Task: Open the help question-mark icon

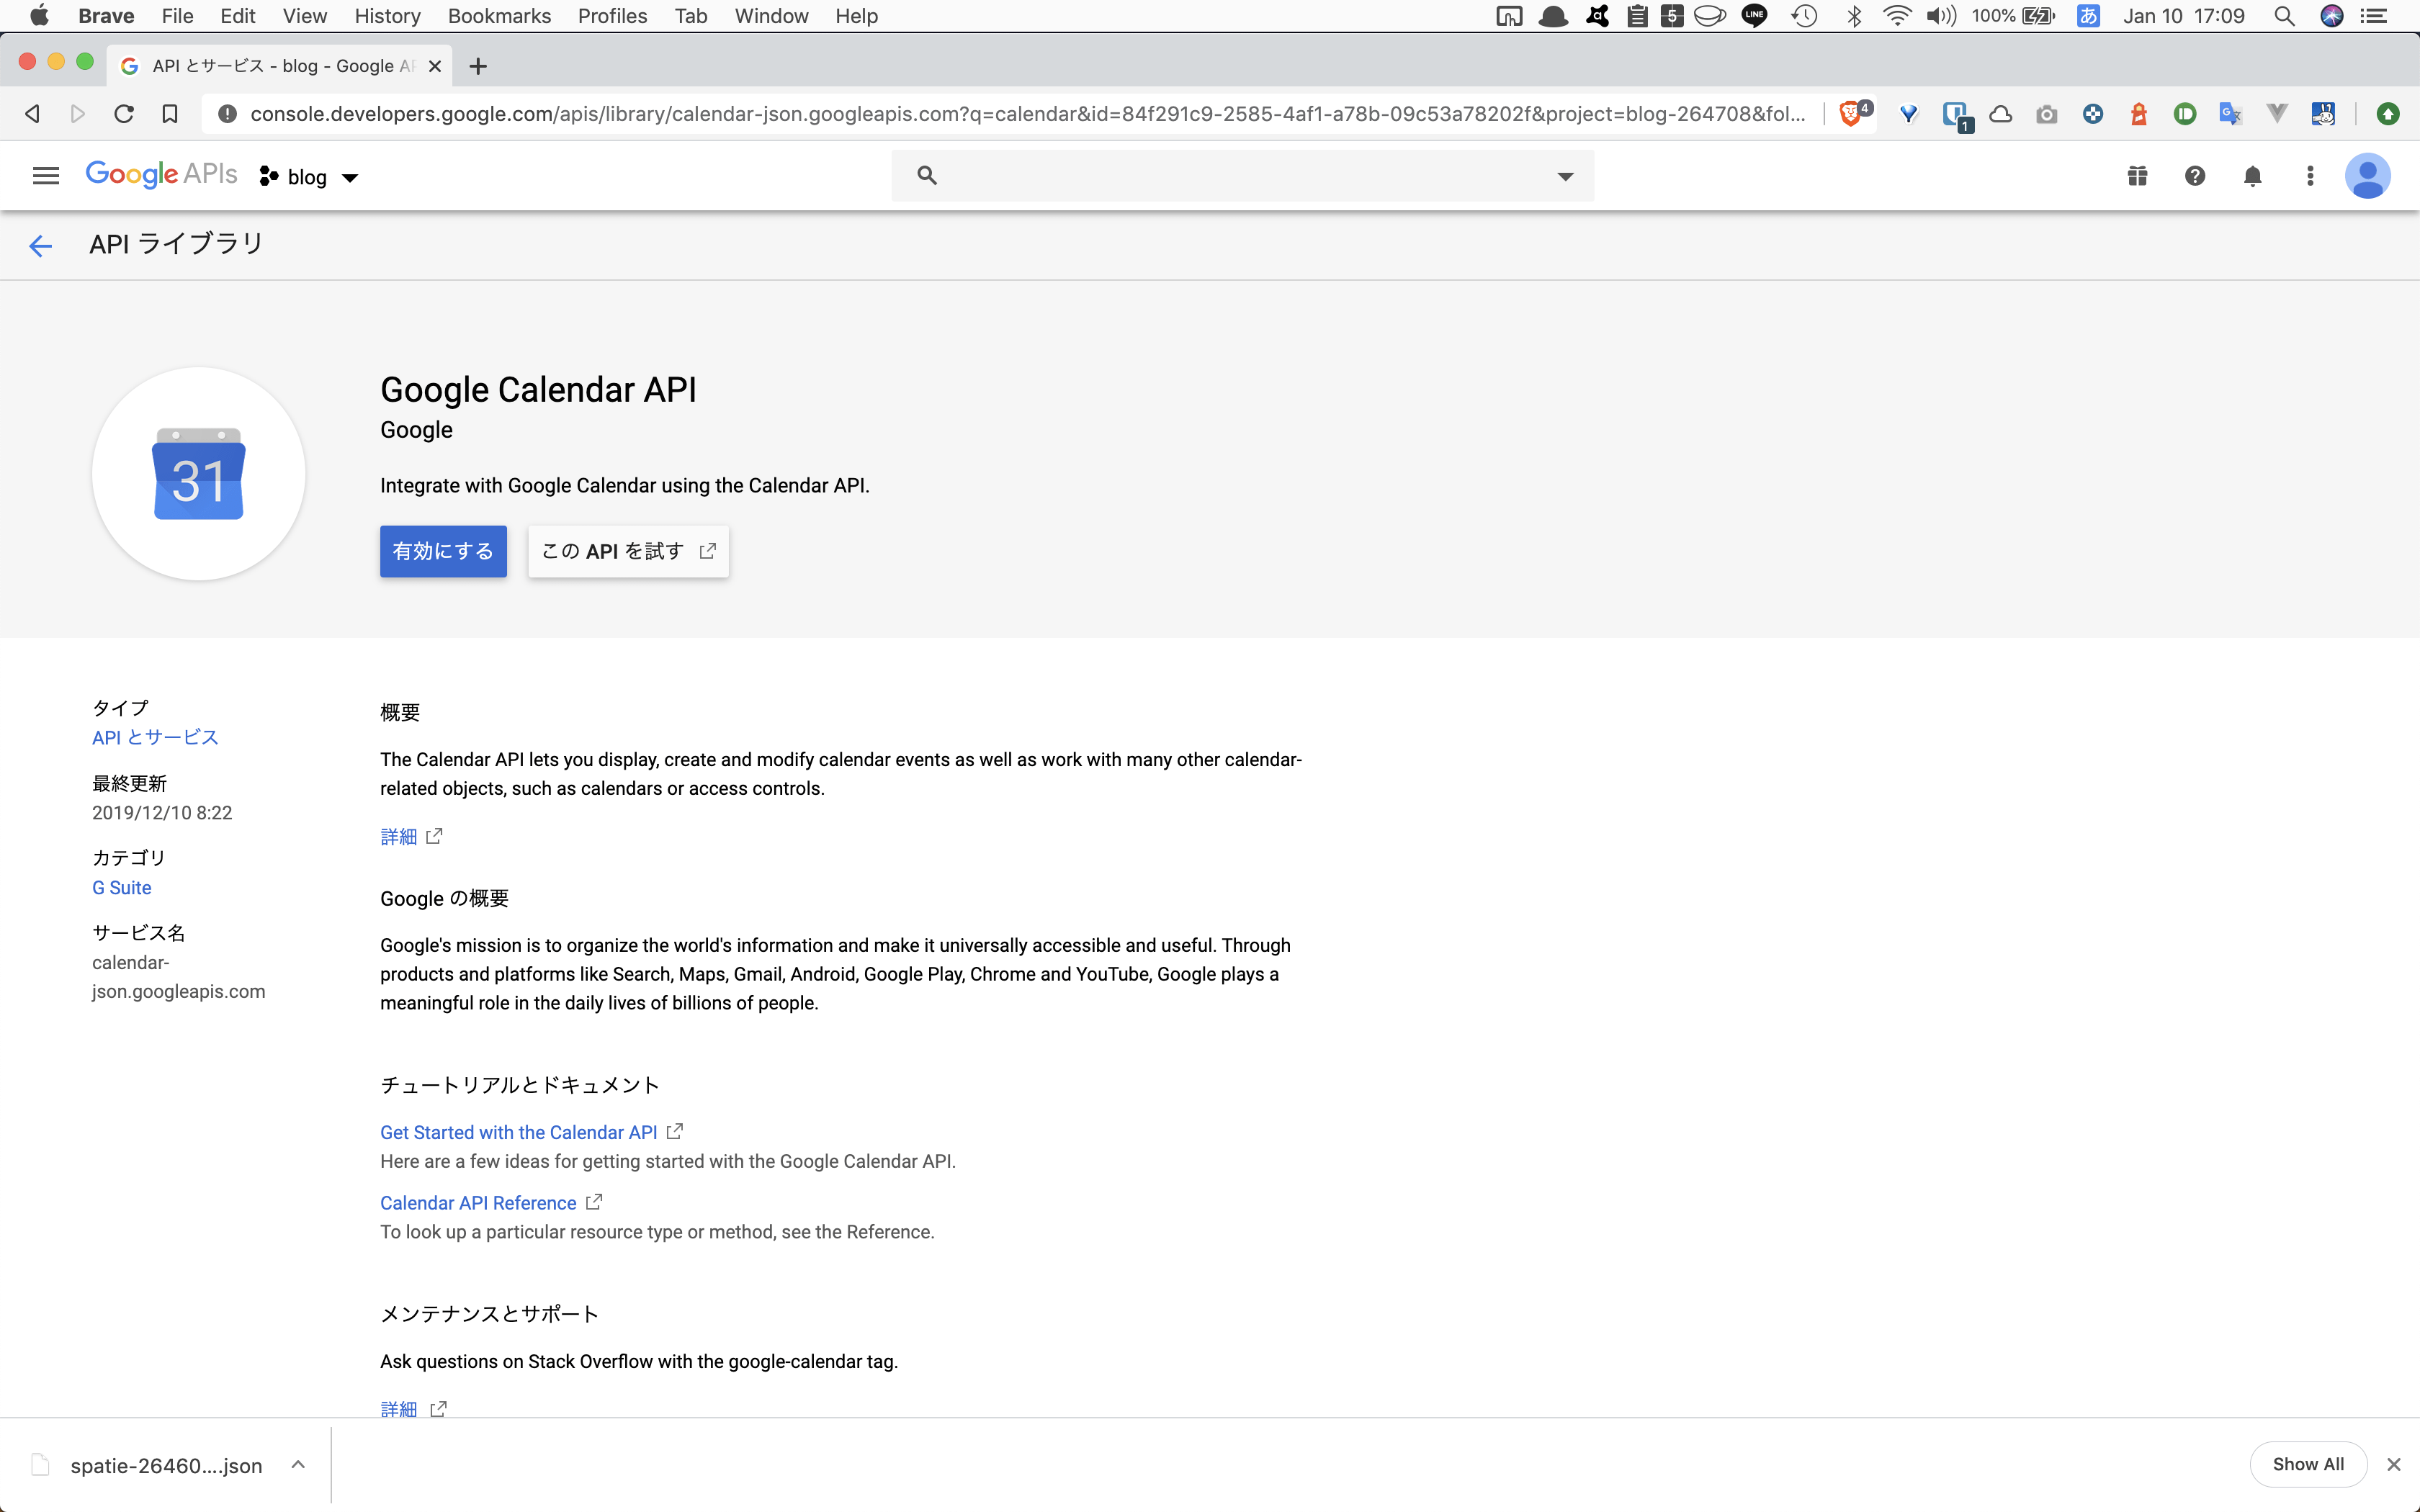Action: [x=2194, y=176]
